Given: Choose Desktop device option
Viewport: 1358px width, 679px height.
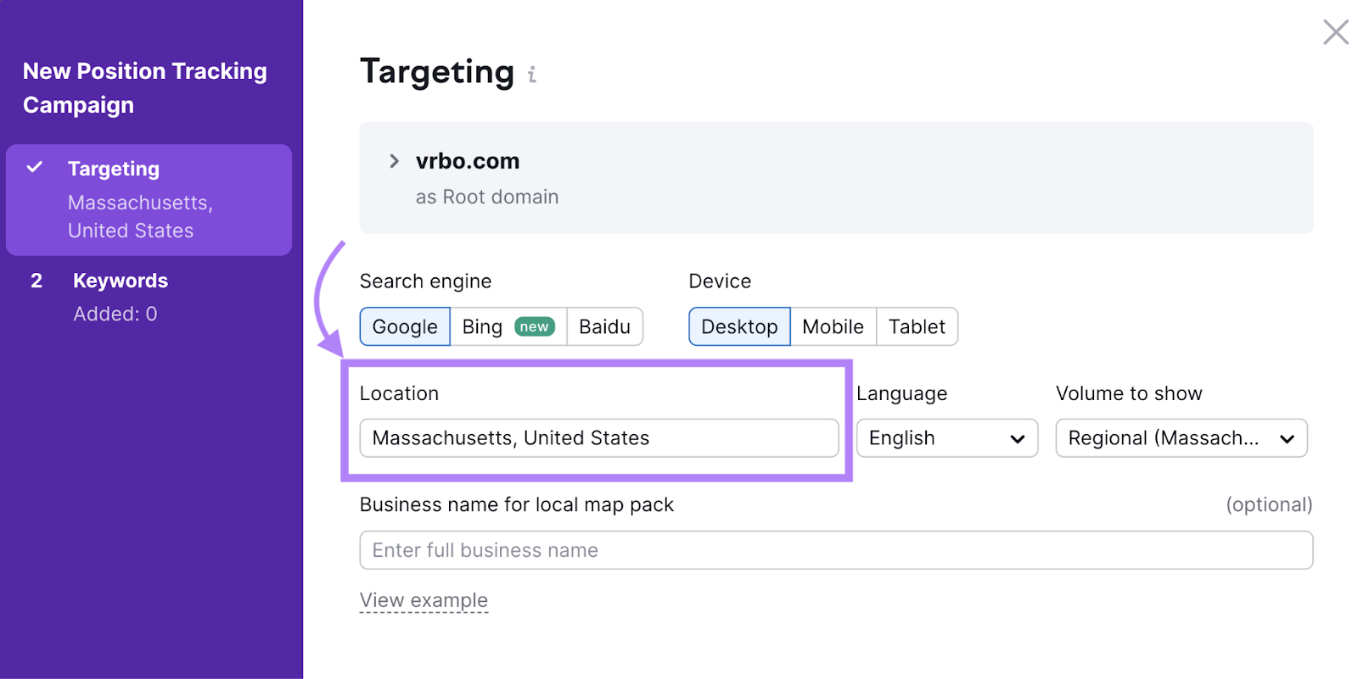Looking at the screenshot, I should (739, 326).
